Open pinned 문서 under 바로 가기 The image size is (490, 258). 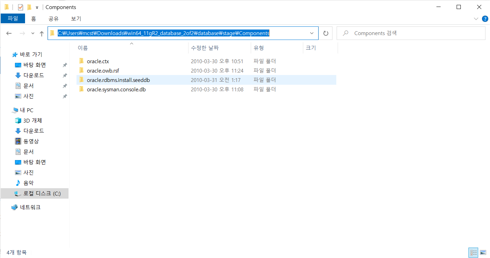tap(29, 86)
